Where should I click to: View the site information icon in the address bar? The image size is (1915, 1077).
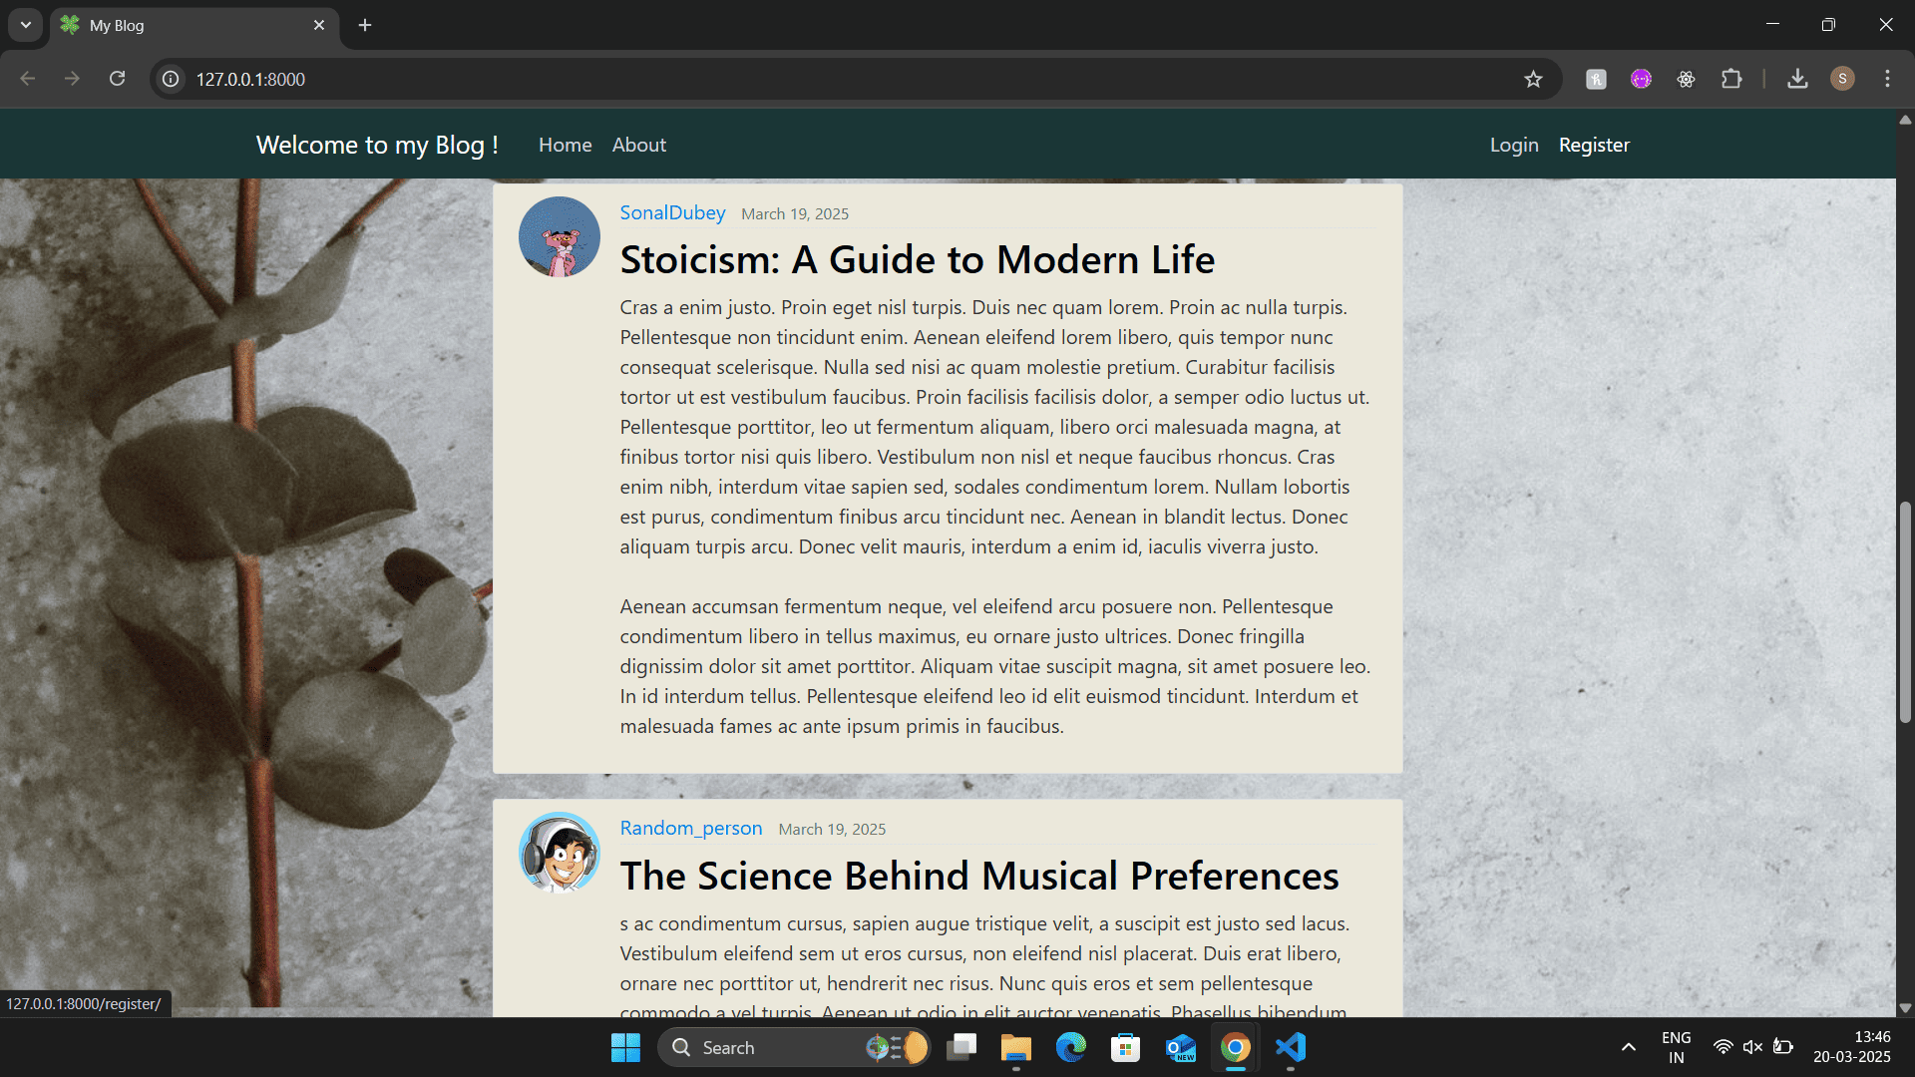[172, 79]
